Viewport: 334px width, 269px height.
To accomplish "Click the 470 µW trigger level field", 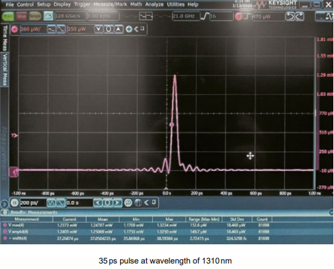I will coord(268,16).
